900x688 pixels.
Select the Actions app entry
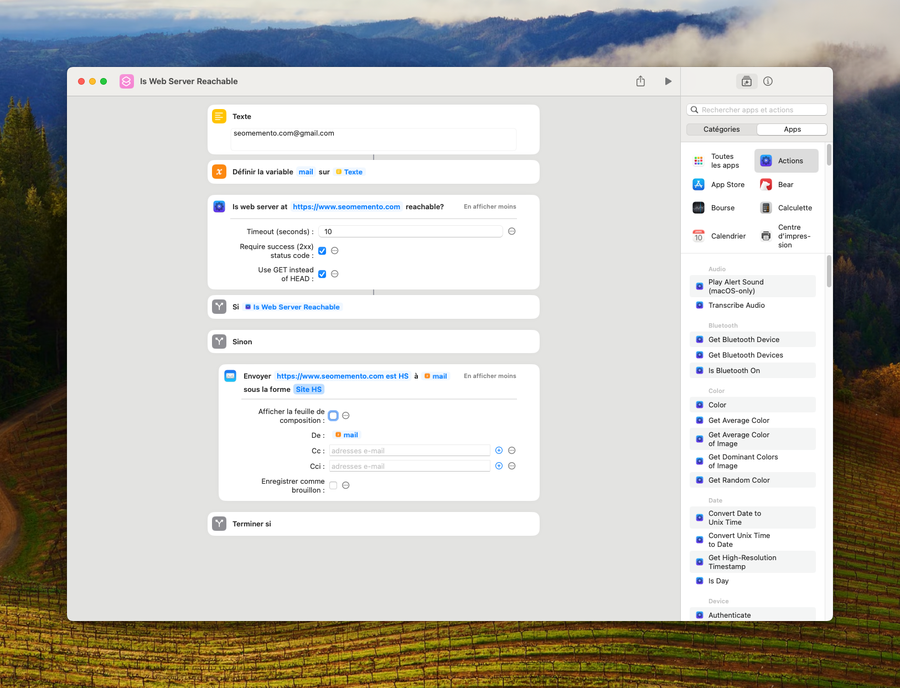(786, 161)
